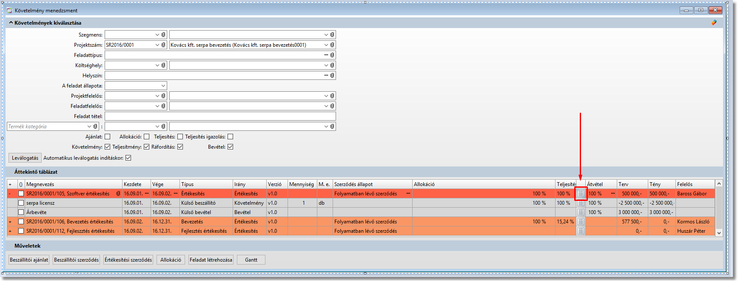Uncheck the Ráfordítás checkbox
This screenshot has width=738, height=282.
pos(180,147)
